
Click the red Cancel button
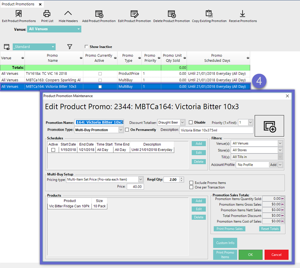[x=276, y=255]
